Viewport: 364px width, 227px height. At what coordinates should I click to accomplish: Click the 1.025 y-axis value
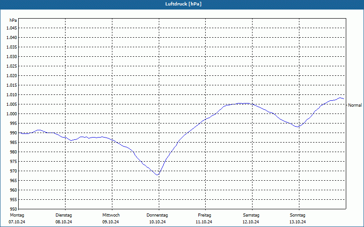point(12,66)
